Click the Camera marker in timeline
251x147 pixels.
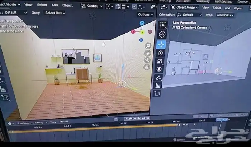tap(179, 139)
